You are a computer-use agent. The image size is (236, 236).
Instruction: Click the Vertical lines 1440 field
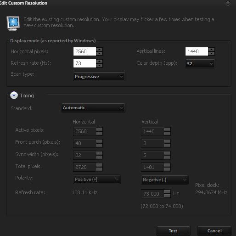(197, 51)
